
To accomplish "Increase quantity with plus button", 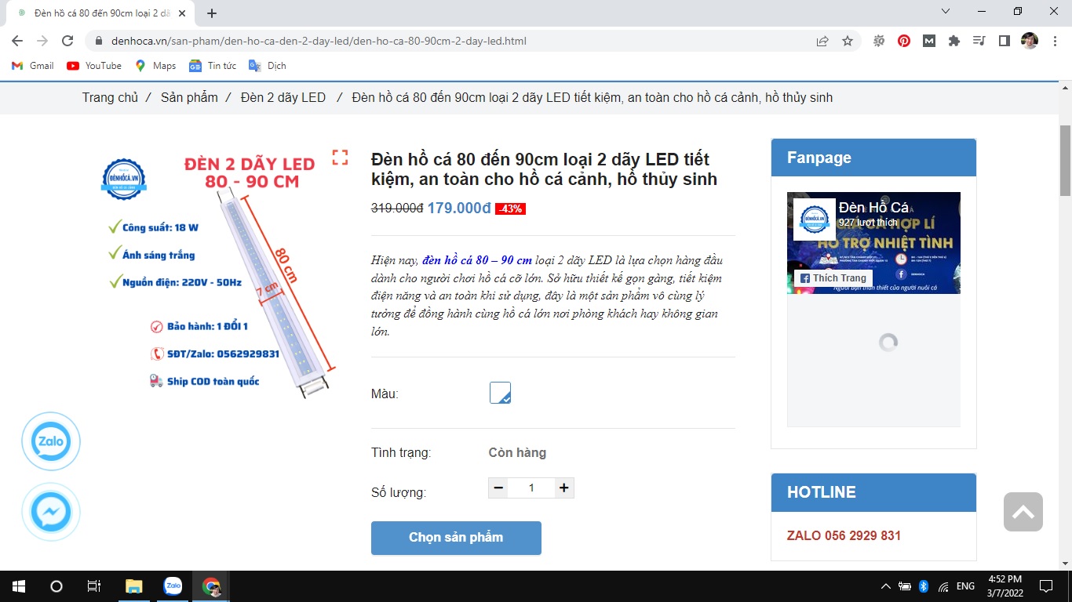I will click(563, 488).
